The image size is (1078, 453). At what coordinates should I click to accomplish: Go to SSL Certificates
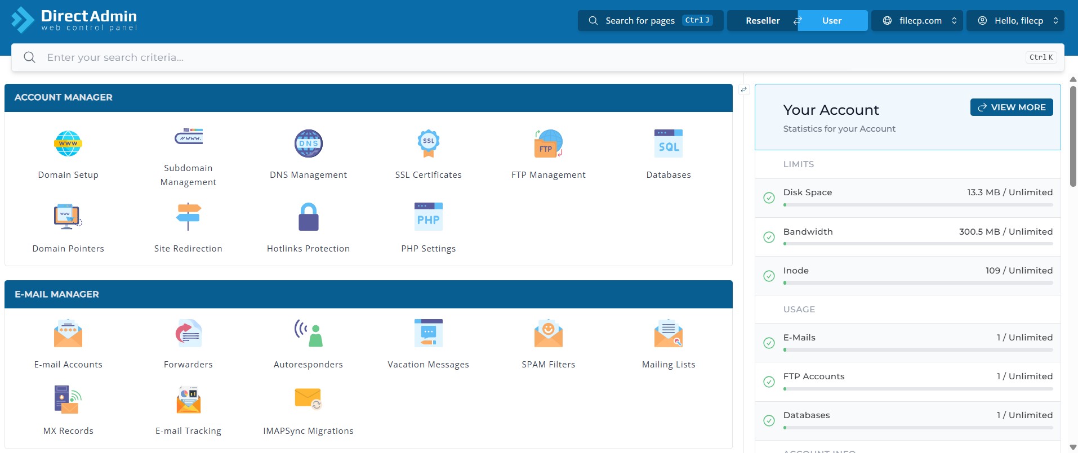point(428,144)
